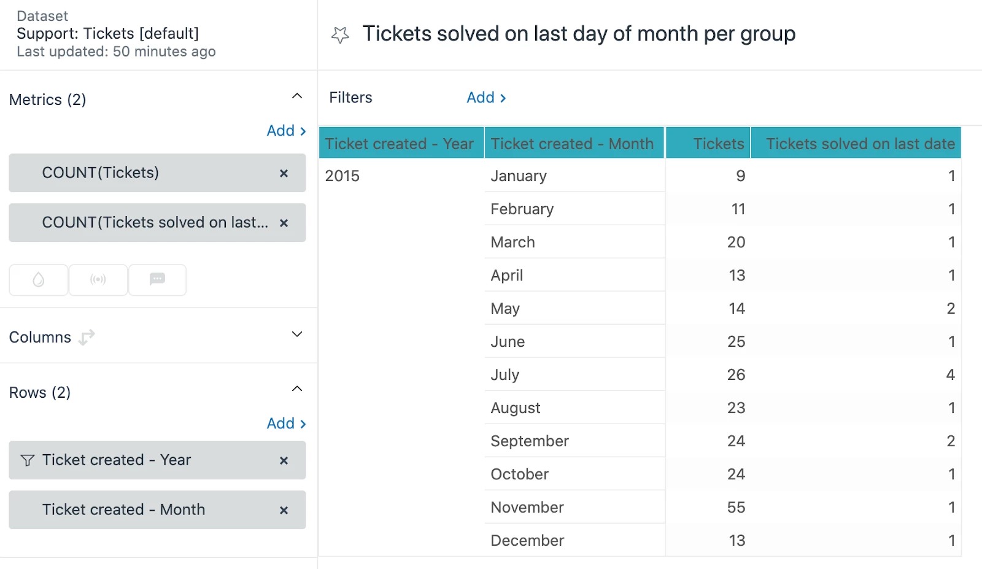Image resolution: width=982 pixels, height=569 pixels.
Task: Open the Ticket created - Month attribute
Action: click(123, 510)
